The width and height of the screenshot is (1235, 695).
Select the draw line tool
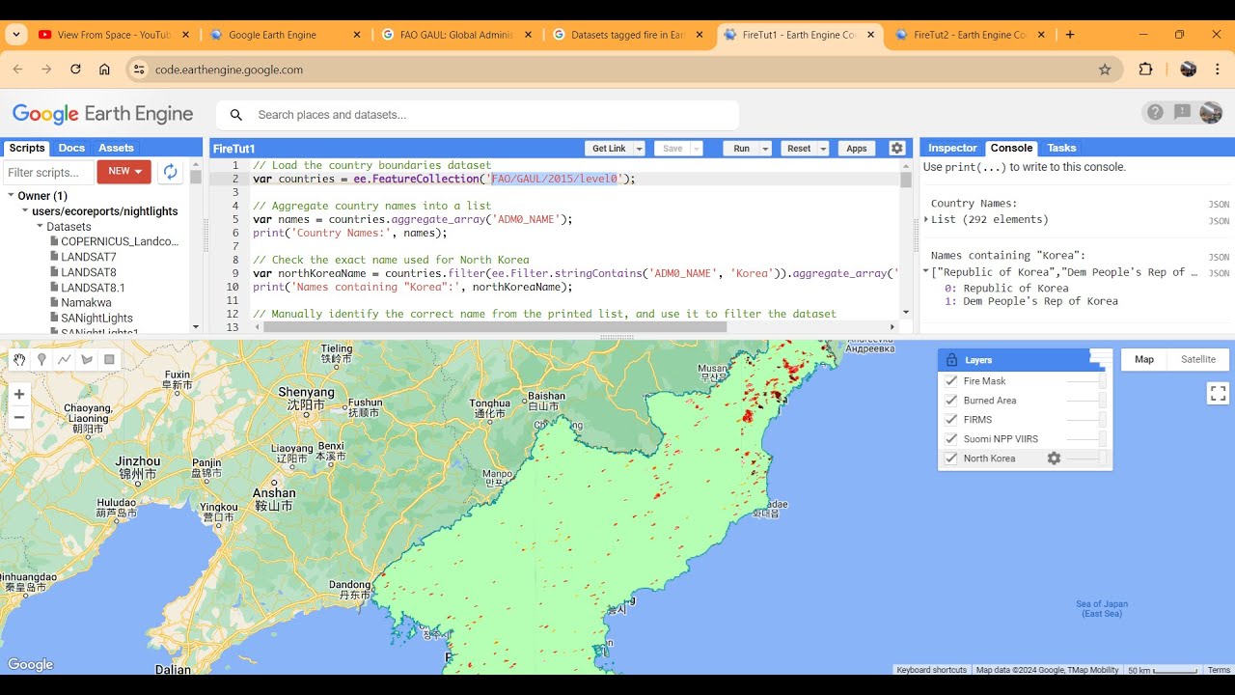(x=64, y=360)
